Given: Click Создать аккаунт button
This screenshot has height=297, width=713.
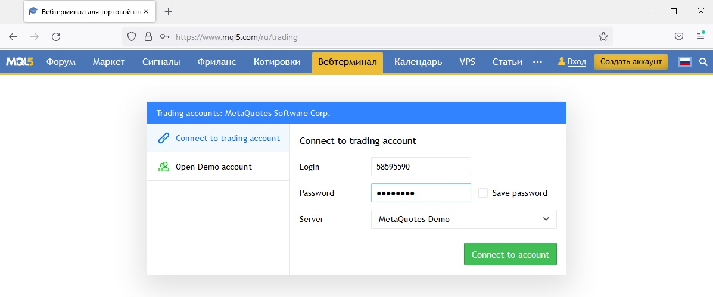Looking at the screenshot, I should pyautogui.click(x=631, y=62).
